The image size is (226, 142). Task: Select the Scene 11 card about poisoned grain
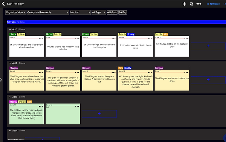coord(26,114)
